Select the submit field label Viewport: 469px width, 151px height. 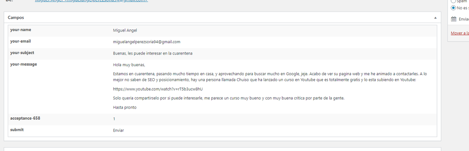tap(16, 130)
